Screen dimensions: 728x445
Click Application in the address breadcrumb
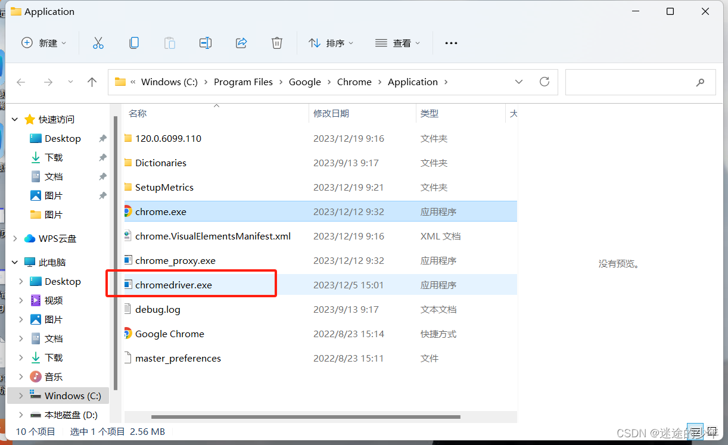point(413,82)
